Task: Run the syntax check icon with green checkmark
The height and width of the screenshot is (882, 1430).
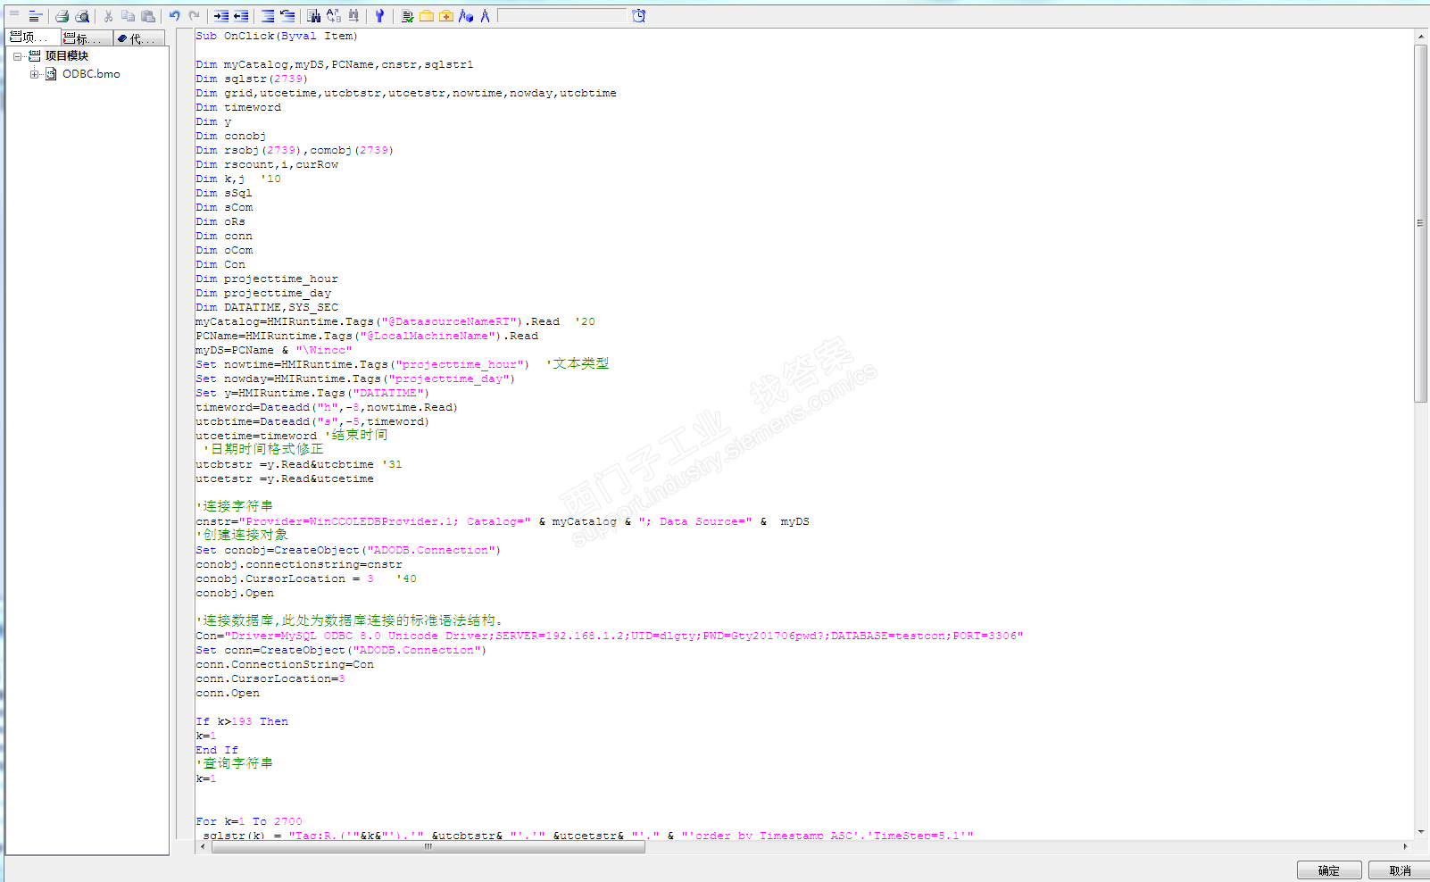Action: (x=407, y=16)
